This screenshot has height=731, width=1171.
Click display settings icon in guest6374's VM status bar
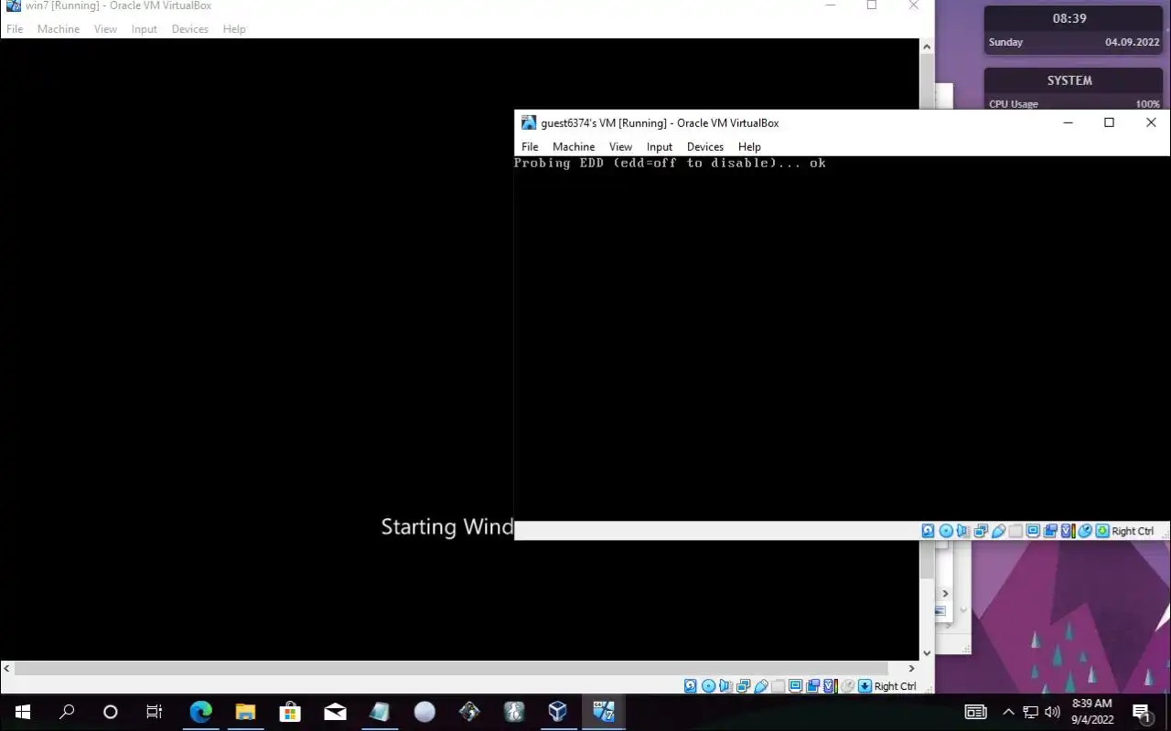click(x=1033, y=531)
